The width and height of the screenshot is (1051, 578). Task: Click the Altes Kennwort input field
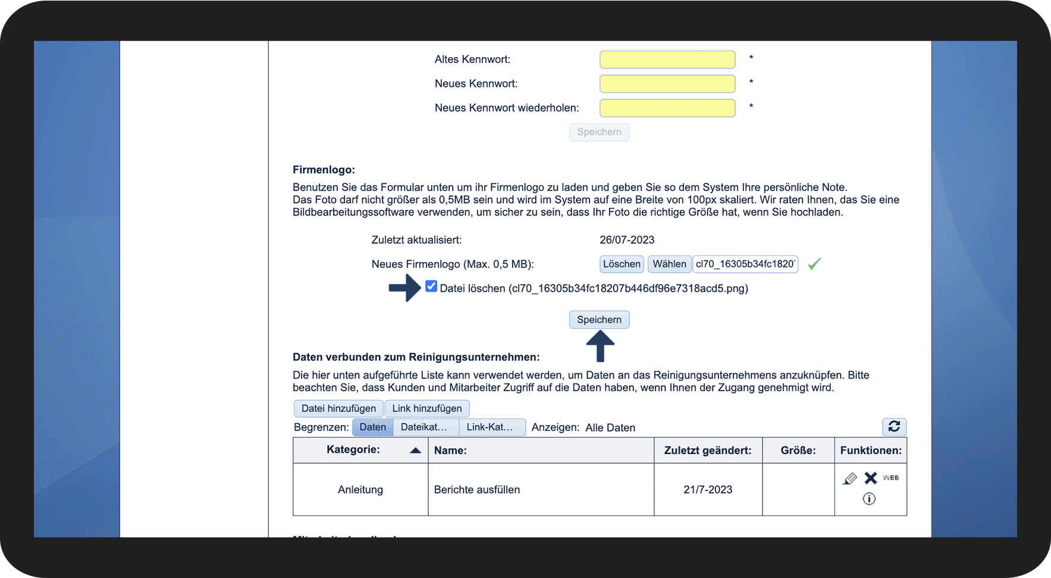[667, 60]
